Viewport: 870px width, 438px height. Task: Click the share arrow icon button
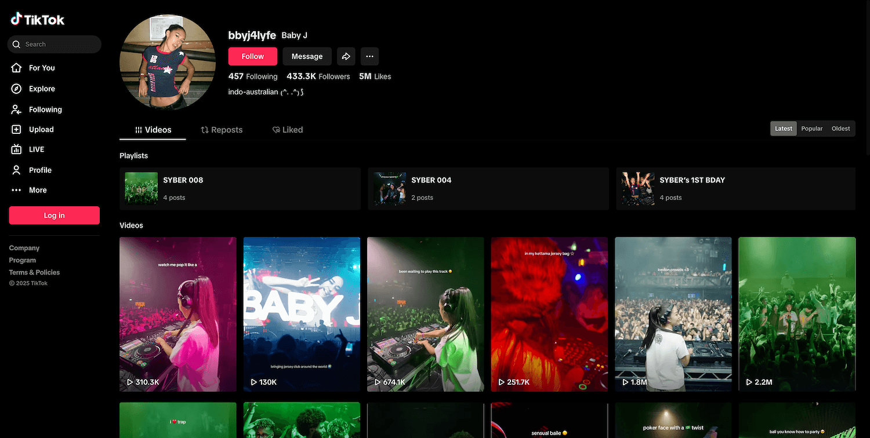point(346,56)
